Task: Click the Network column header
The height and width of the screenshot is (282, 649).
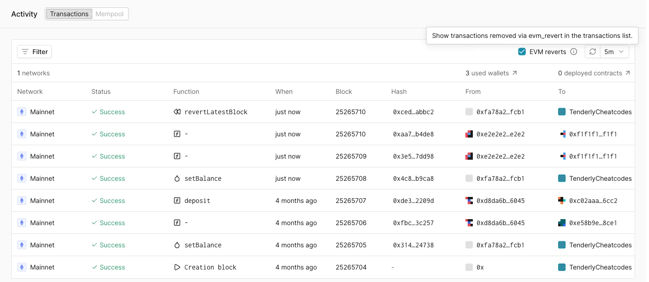Action: point(30,92)
